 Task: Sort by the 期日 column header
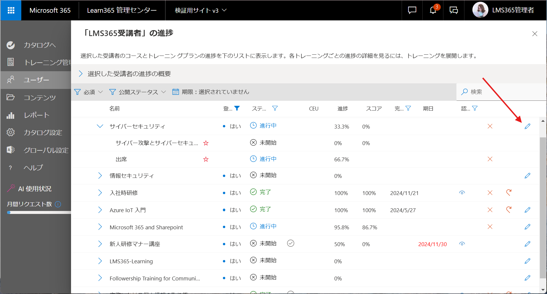click(428, 108)
